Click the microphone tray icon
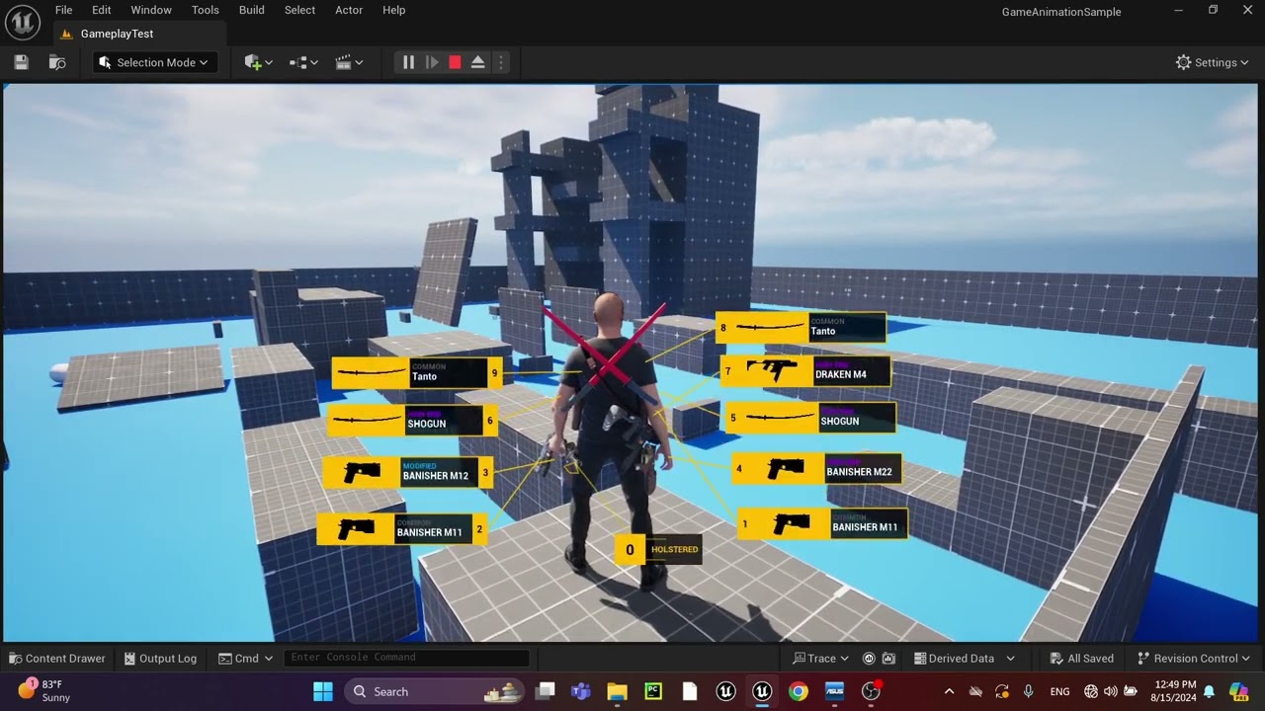Image resolution: width=1265 pixels, height=711 pixels. (1028, 691)
